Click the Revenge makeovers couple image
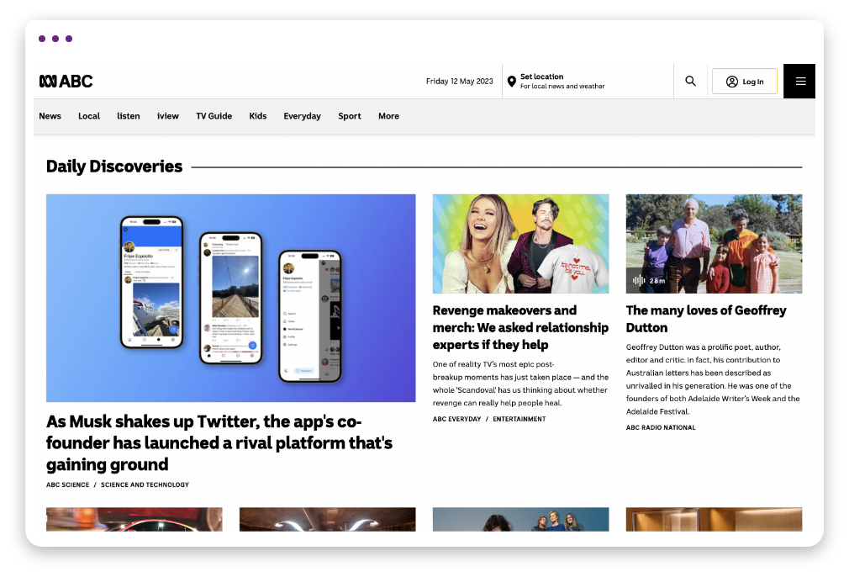The height and width of the screenshot is (577, 849). [x=520, y=244]
